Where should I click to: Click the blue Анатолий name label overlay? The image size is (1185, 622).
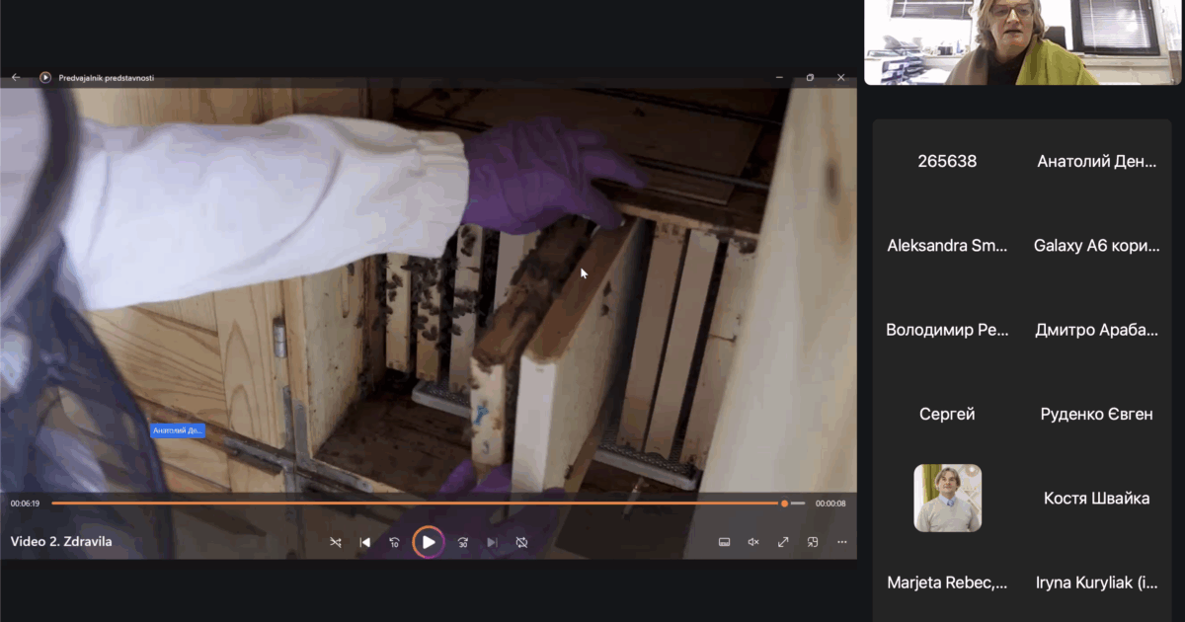pos(178,430)
